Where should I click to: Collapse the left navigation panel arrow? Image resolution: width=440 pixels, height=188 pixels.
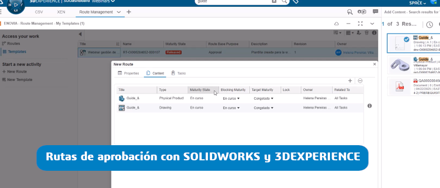(x=80, y=34)
